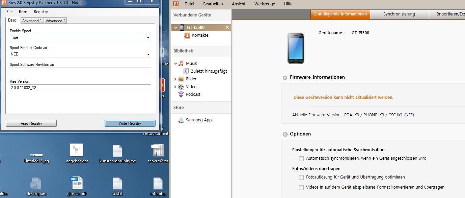Open the Bearbeiten menu
This screenshot has height=198, width=465.
pyautogui.click(x=213, y=4)
